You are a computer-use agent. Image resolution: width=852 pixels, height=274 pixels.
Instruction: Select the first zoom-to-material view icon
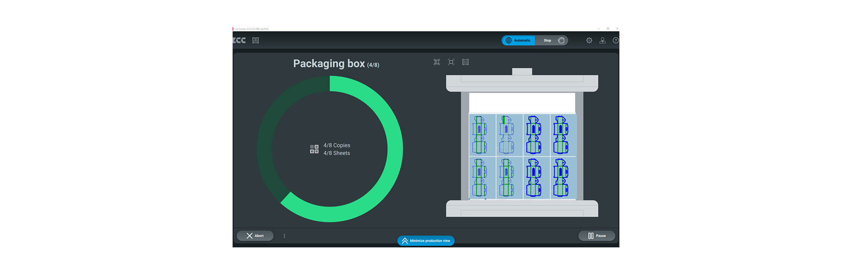point(437,62)
